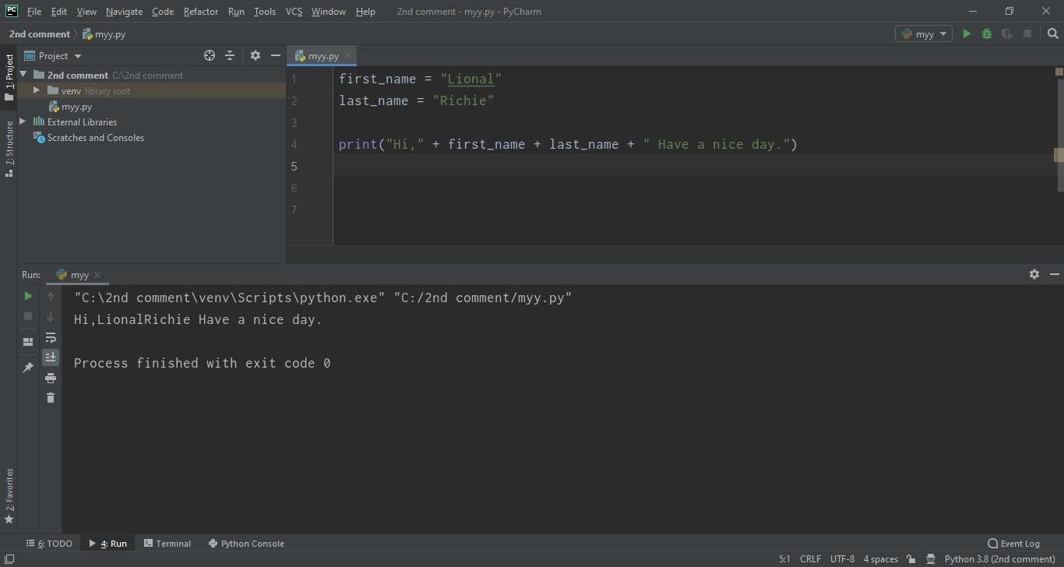Toggle the 1: Project side tab
The image size is (1064, 567).
click(9, 77)
